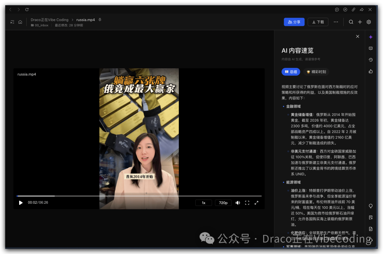Open the 1x playback speed menu
Image resolution: width=383 pixels, height=254 pixels.
pyautogui.click(x=204, y=202)
